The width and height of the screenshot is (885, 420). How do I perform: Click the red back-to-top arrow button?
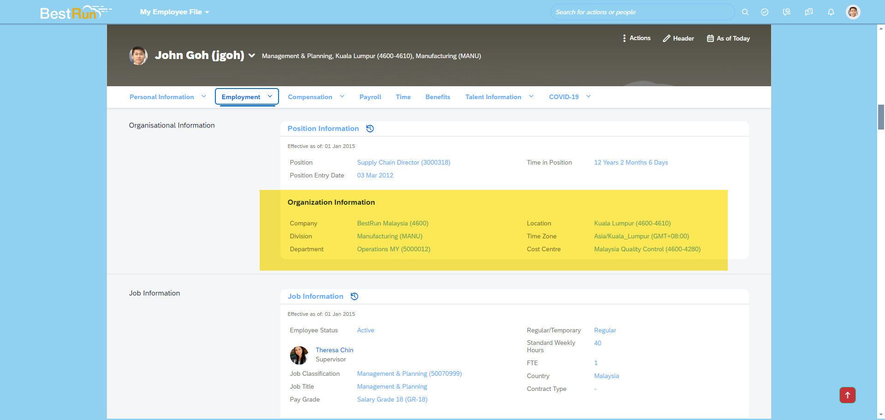pos(847,395)
